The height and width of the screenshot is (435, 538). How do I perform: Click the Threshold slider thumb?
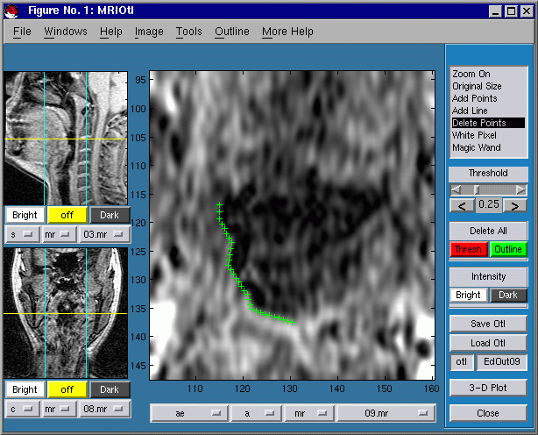coord(477,189)
